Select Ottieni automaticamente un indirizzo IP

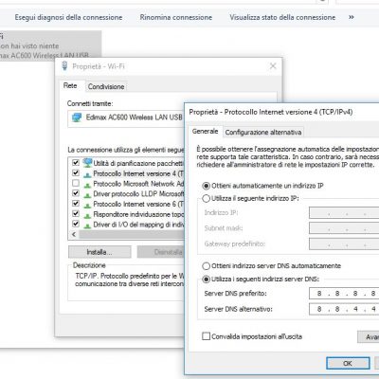tap(206, 186)
